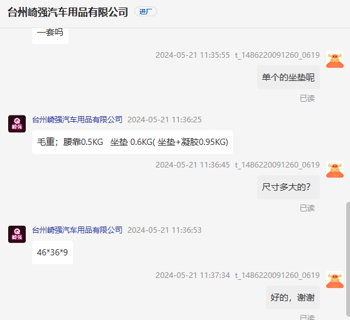Screen dimensions: 350x320
Task: Select the 46*36*9 message bubble
Action: tap(52, 252)
